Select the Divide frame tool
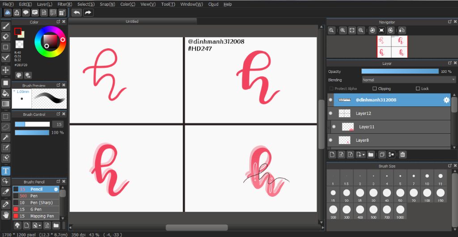This screenshot has height=237, width=458. pos(6,192)
